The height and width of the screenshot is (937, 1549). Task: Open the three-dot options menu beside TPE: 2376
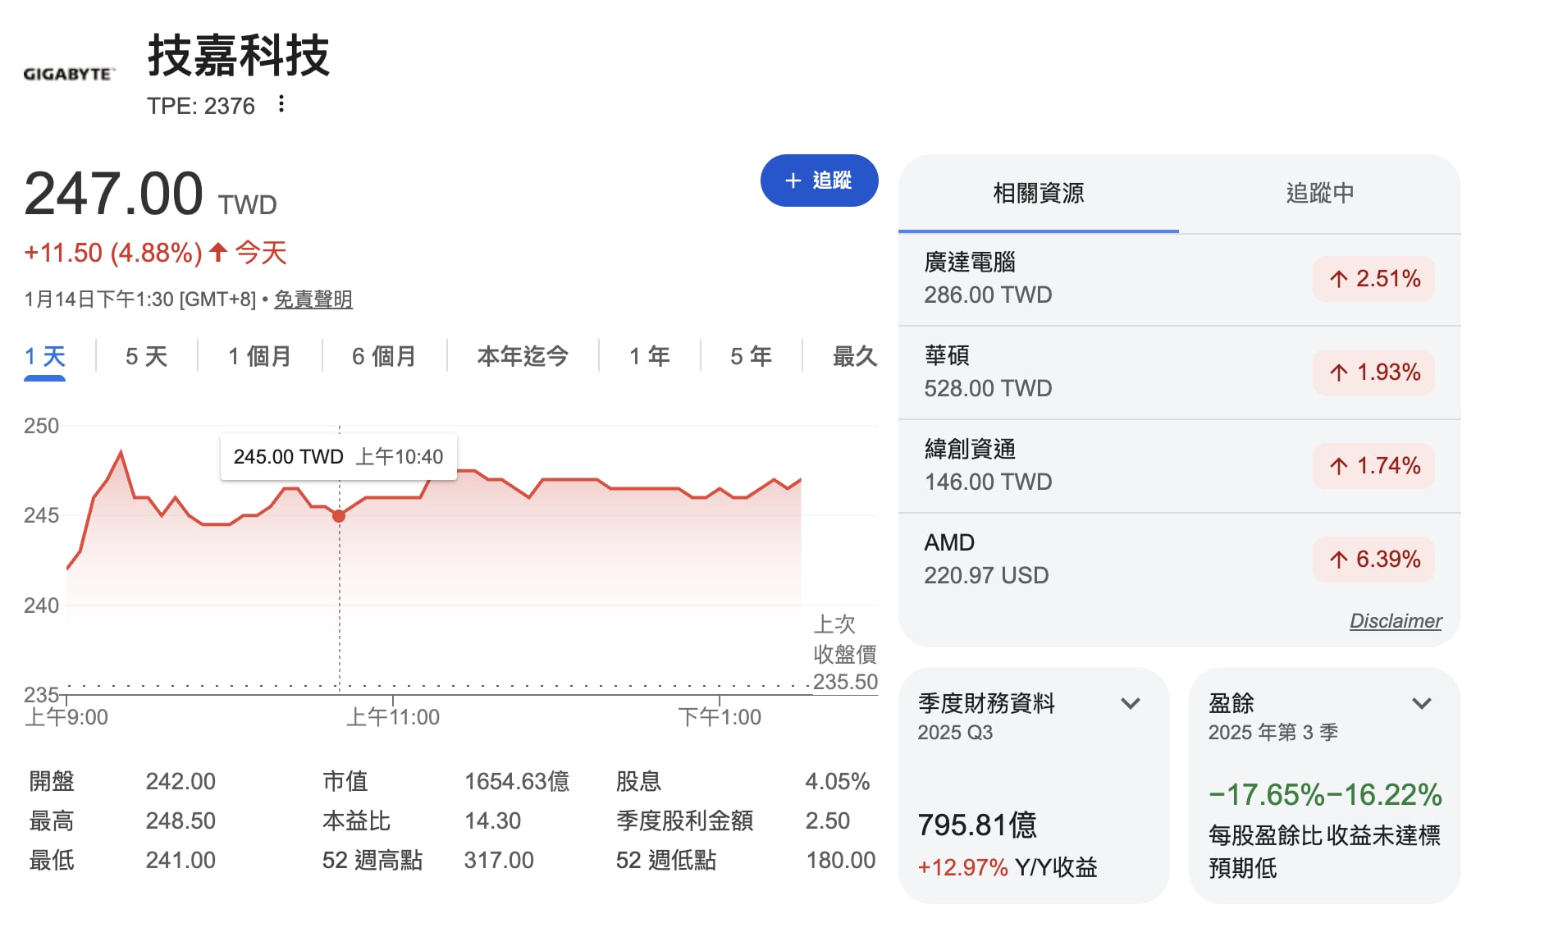pos(281,105)
